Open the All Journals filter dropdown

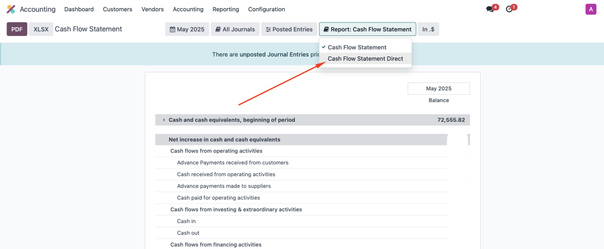(235, 29)
